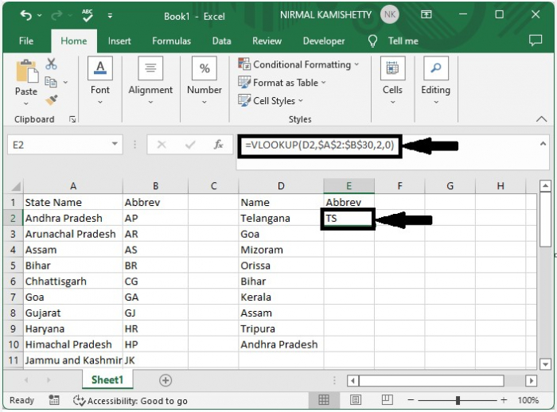Open the Alignment group button

click(150, 81)
